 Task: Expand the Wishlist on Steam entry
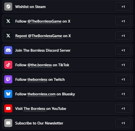tap(67, 7)
